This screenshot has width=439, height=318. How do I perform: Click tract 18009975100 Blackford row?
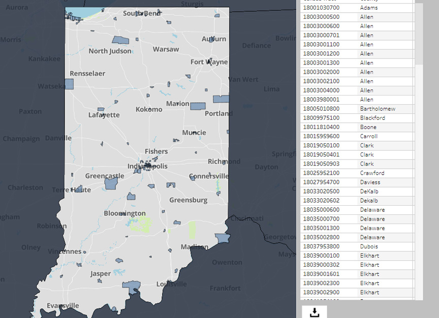(357, 118)
